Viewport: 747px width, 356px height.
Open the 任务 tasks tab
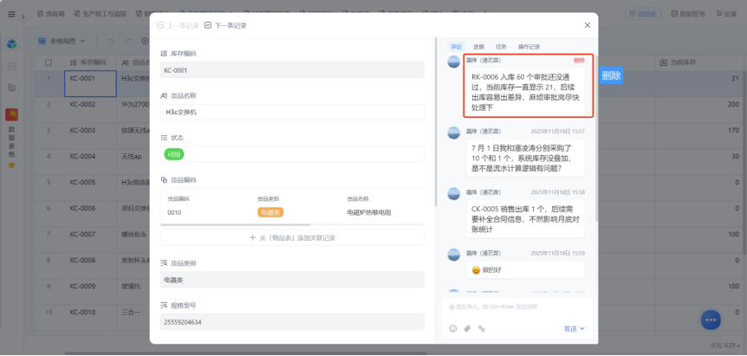coord(501,47)
